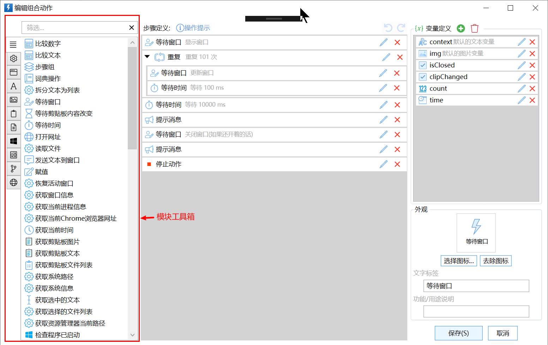The height and width of the screenshot is (345, 548).
Task: Select the 获取当前Chrome浏览器网址 module
Action: [x=71, y=219]
